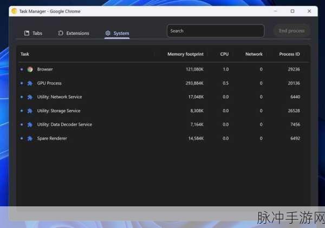325x228 pixels.
Task: Click Process ID 6492
Action: (295, 139)
